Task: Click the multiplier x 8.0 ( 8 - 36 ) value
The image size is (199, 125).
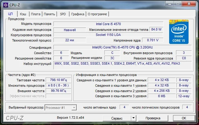Action: (x=58, y=85)
